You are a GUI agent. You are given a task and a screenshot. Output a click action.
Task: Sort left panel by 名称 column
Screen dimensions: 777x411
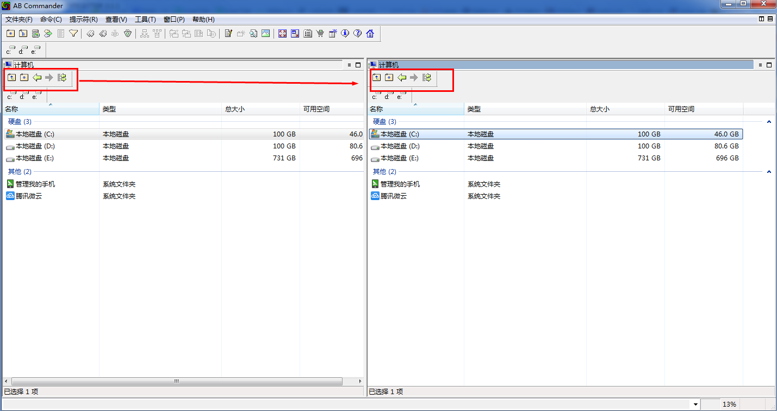click(51, 109)
